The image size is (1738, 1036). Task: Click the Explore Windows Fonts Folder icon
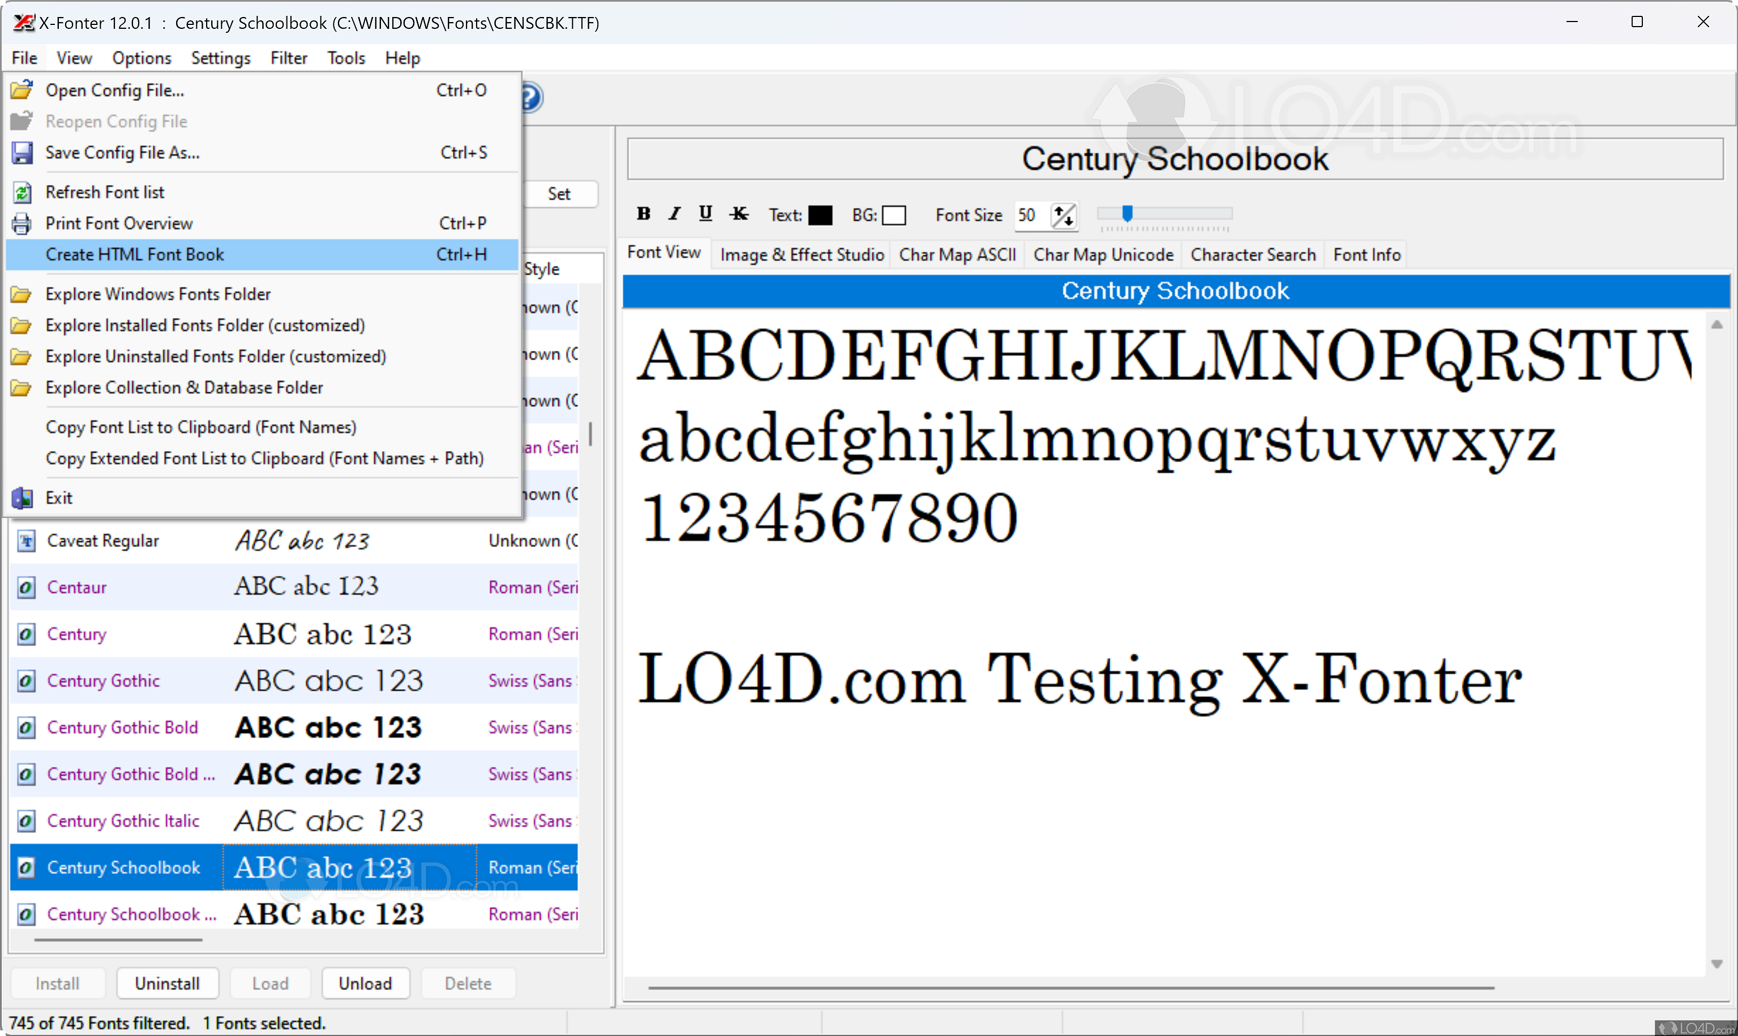pos(20,293)
